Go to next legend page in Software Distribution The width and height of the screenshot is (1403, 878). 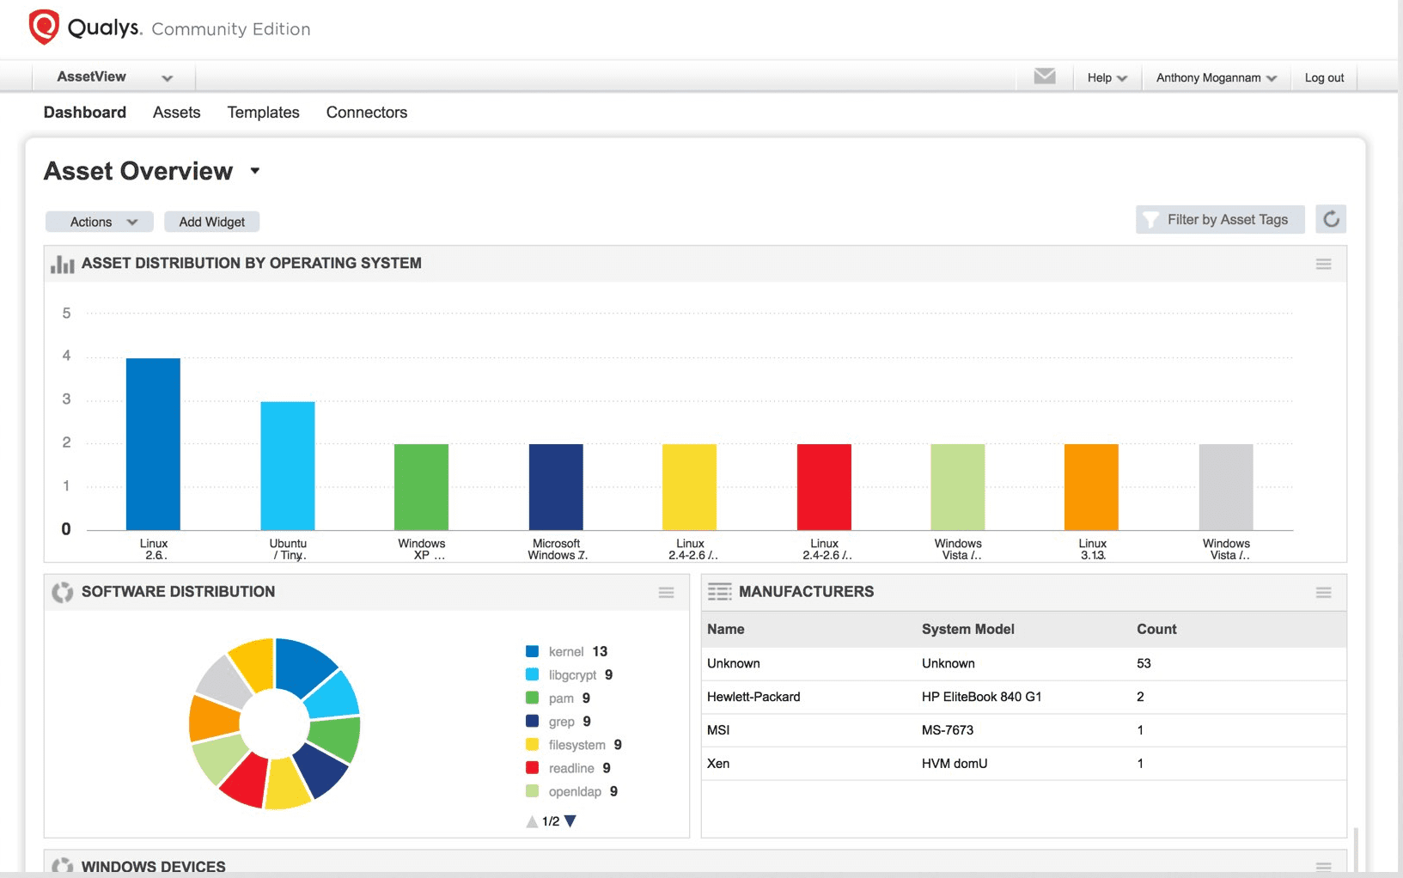570,820
